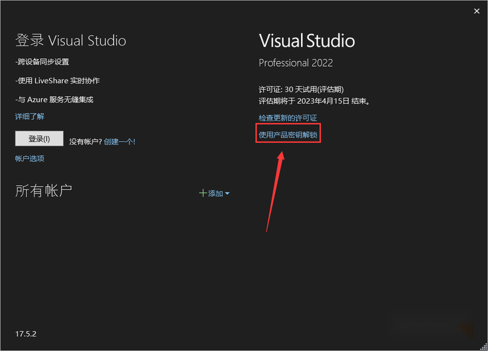The image size is (488, 351).
Task: Click the 登录(I) sign-in button
Action: click(x=39, y=138)
